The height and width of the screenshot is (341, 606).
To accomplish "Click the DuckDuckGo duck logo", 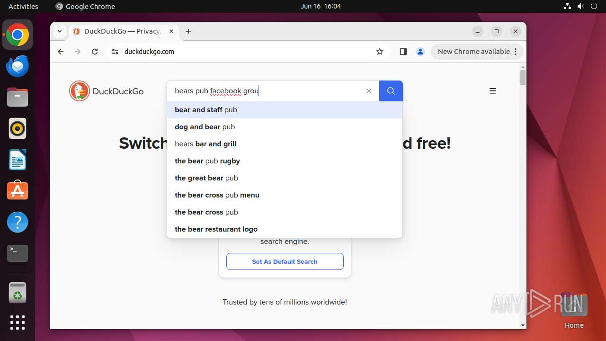I will (80, 91).
